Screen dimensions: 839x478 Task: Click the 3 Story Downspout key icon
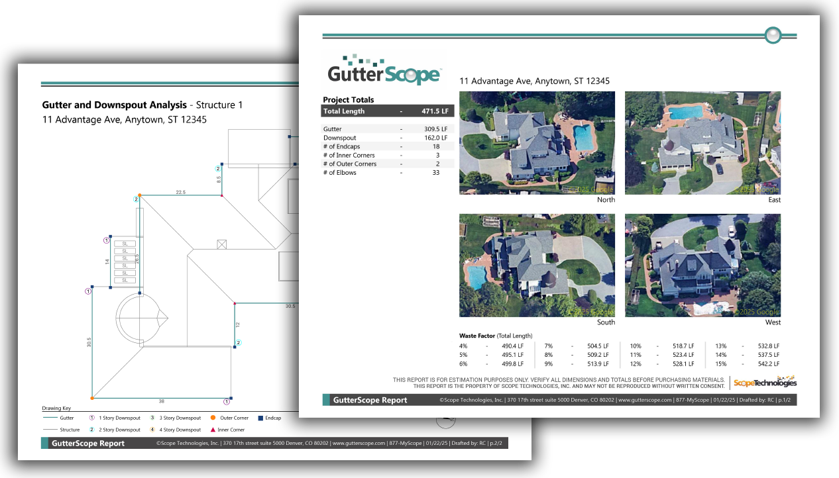tap(152, 418)
